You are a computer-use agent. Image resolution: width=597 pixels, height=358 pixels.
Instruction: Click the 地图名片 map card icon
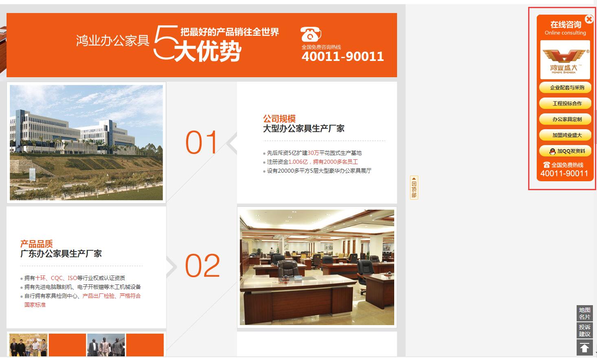tap(584, 314)
